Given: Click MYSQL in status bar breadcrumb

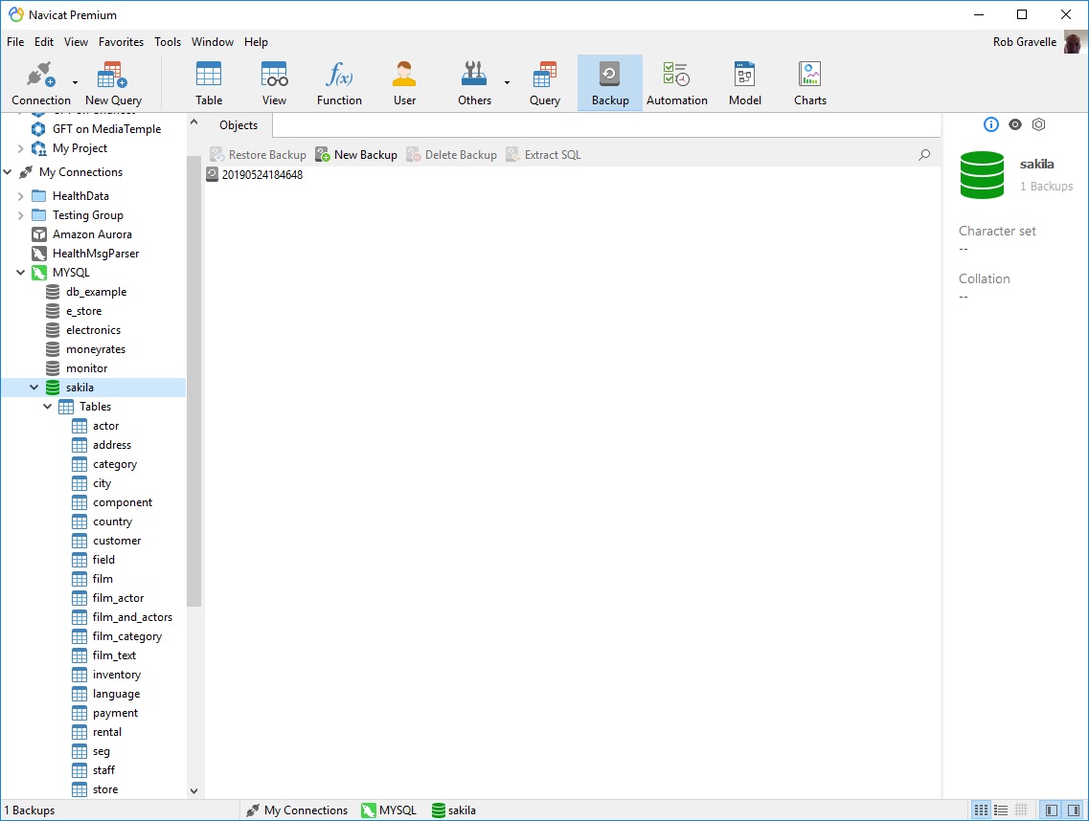Looking at the screenshot, I should pyautogui.click(x=389, y=810).
